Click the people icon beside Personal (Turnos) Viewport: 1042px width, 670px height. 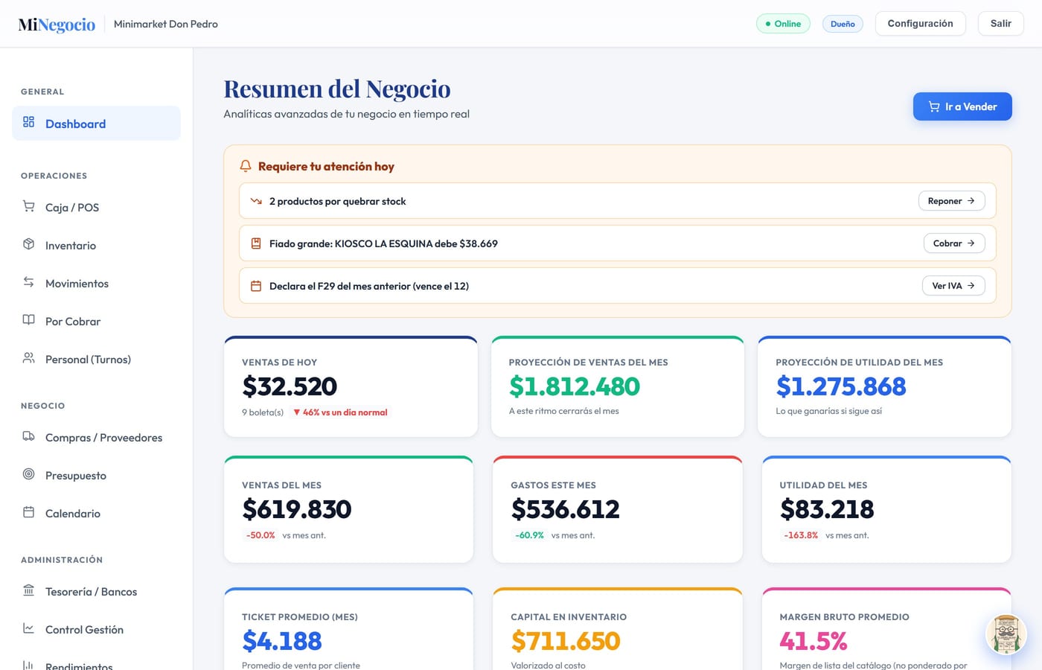(28, 358)
